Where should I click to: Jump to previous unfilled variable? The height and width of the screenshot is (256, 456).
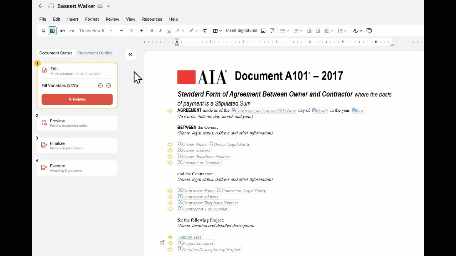[x=100, y=86]
